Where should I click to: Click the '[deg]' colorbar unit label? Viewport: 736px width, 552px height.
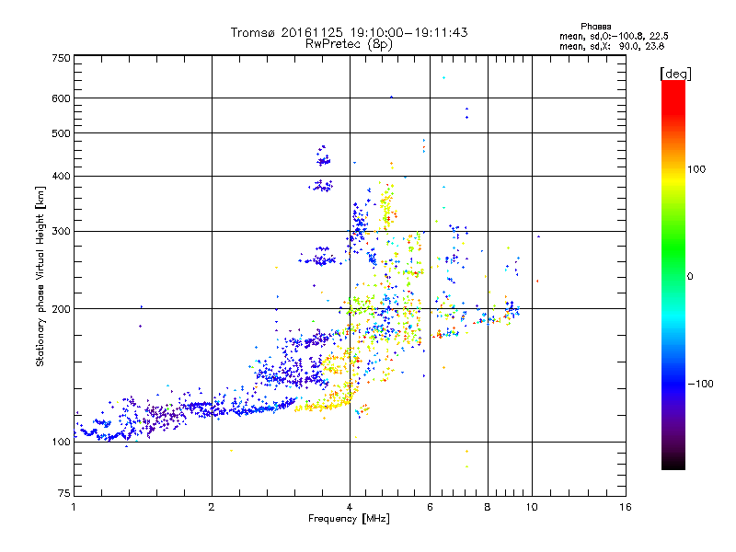pos(675,74)
